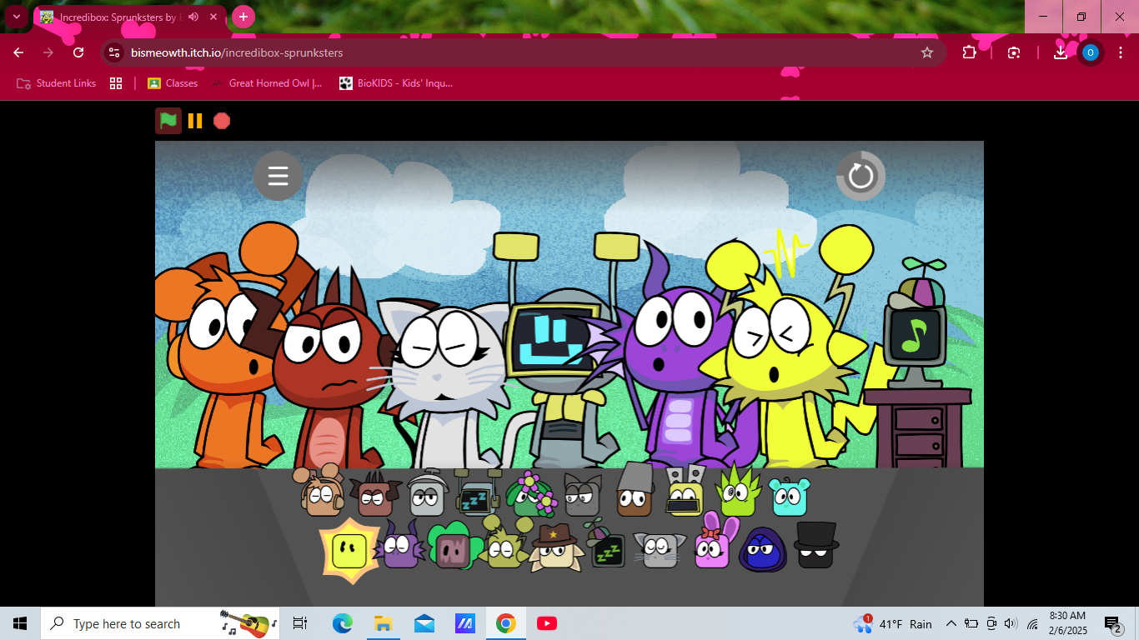Open File Explorer from the taskbar
Image resolution: width=1139 pixels, height=640 pixels.
(383, 623)
